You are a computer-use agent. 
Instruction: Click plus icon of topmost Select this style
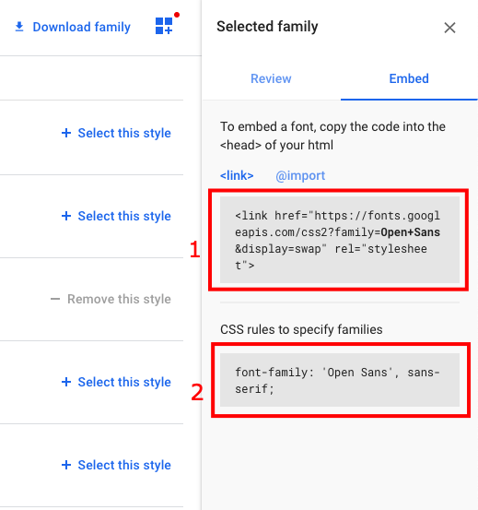pos(66,133)
